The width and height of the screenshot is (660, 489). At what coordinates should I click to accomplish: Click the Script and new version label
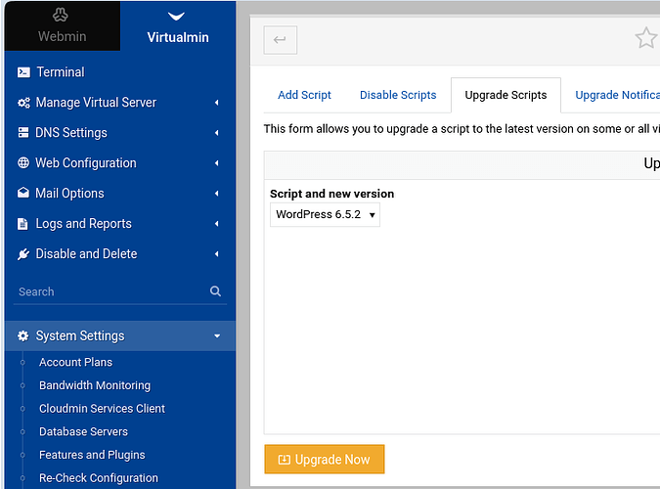pyautogui.click(x=332, y=194)
